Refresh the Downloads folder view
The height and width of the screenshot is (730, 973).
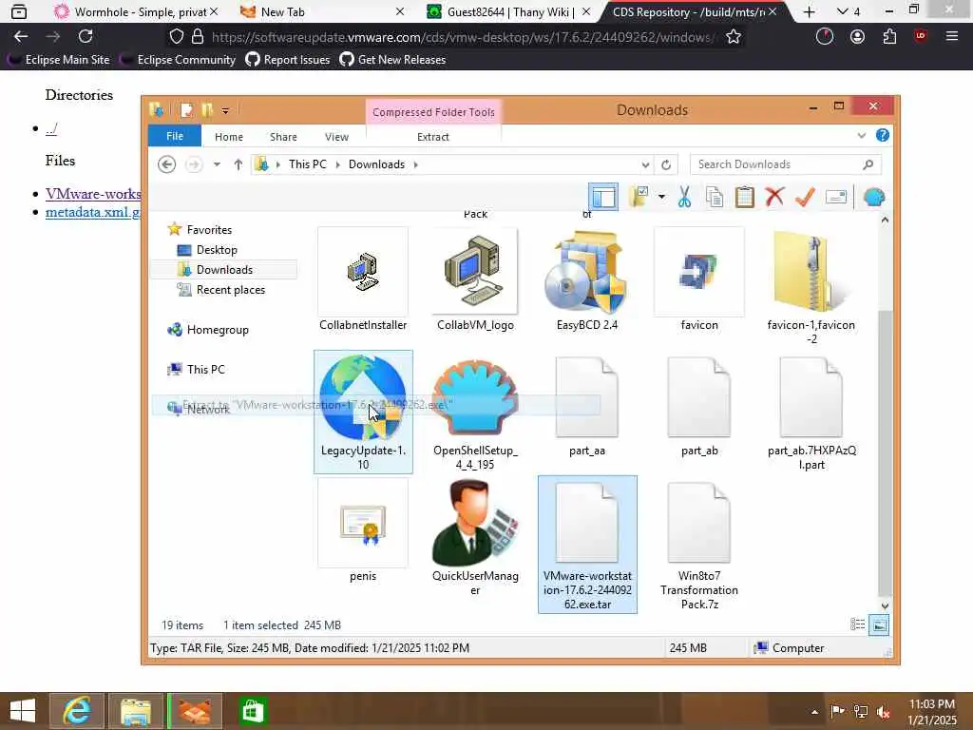point(666,164)
